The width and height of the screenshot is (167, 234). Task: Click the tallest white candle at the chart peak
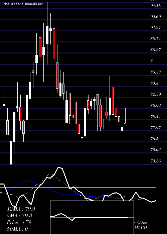pyautogui.click(x=47, y=35)
